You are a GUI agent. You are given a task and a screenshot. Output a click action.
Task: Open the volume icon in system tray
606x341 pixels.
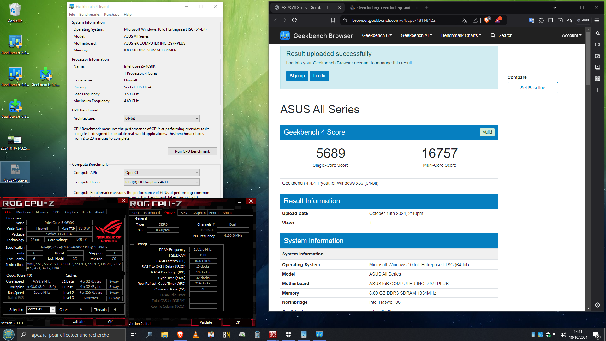coord(563,335)
